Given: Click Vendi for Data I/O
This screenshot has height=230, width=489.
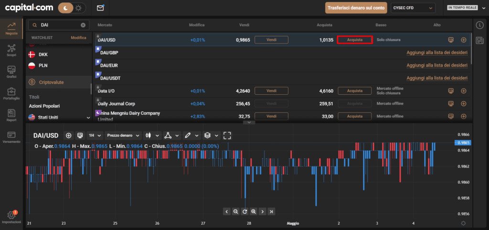Looking at the screenshot, I should click(x=271, y=91).
